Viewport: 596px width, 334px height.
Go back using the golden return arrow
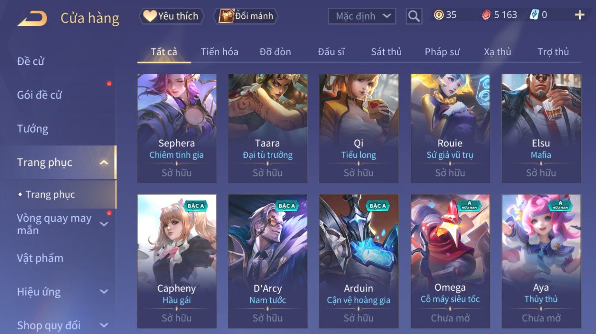[32, 18]
